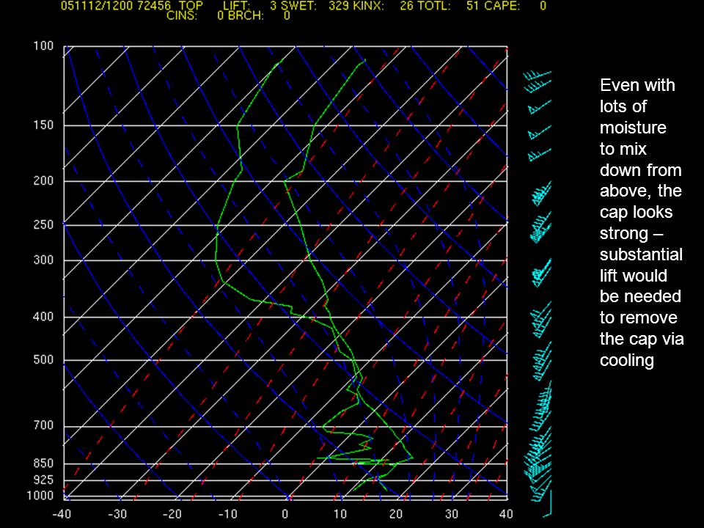
Task: Click the 20 temperature axis label
Action: coord(395,514)
